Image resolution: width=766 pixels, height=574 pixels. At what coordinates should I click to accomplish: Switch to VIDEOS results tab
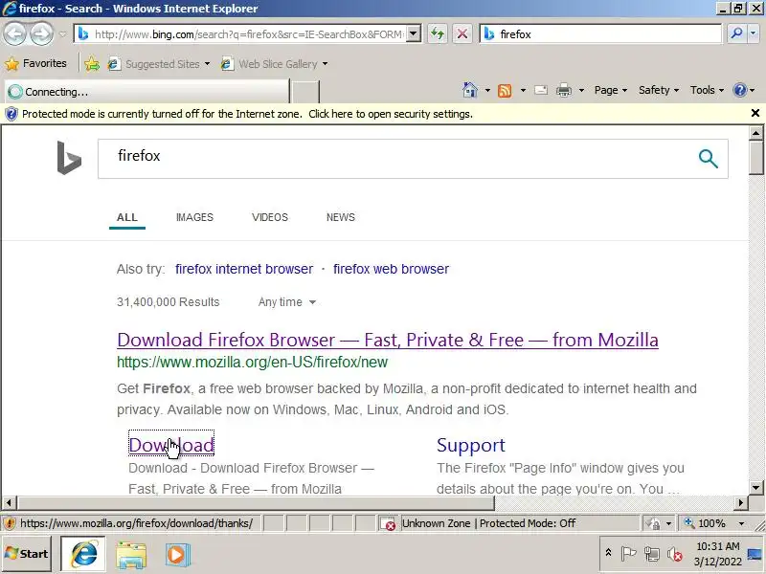[x=270, y=217]
